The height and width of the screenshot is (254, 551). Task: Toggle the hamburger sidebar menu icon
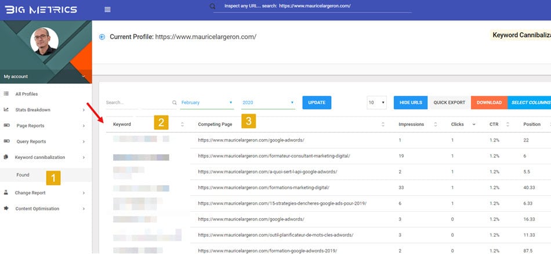[x=107, y=10]
